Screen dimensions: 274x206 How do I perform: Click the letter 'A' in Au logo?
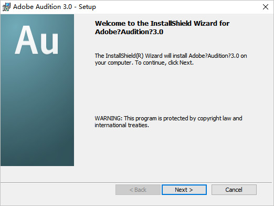coord(26,40)
